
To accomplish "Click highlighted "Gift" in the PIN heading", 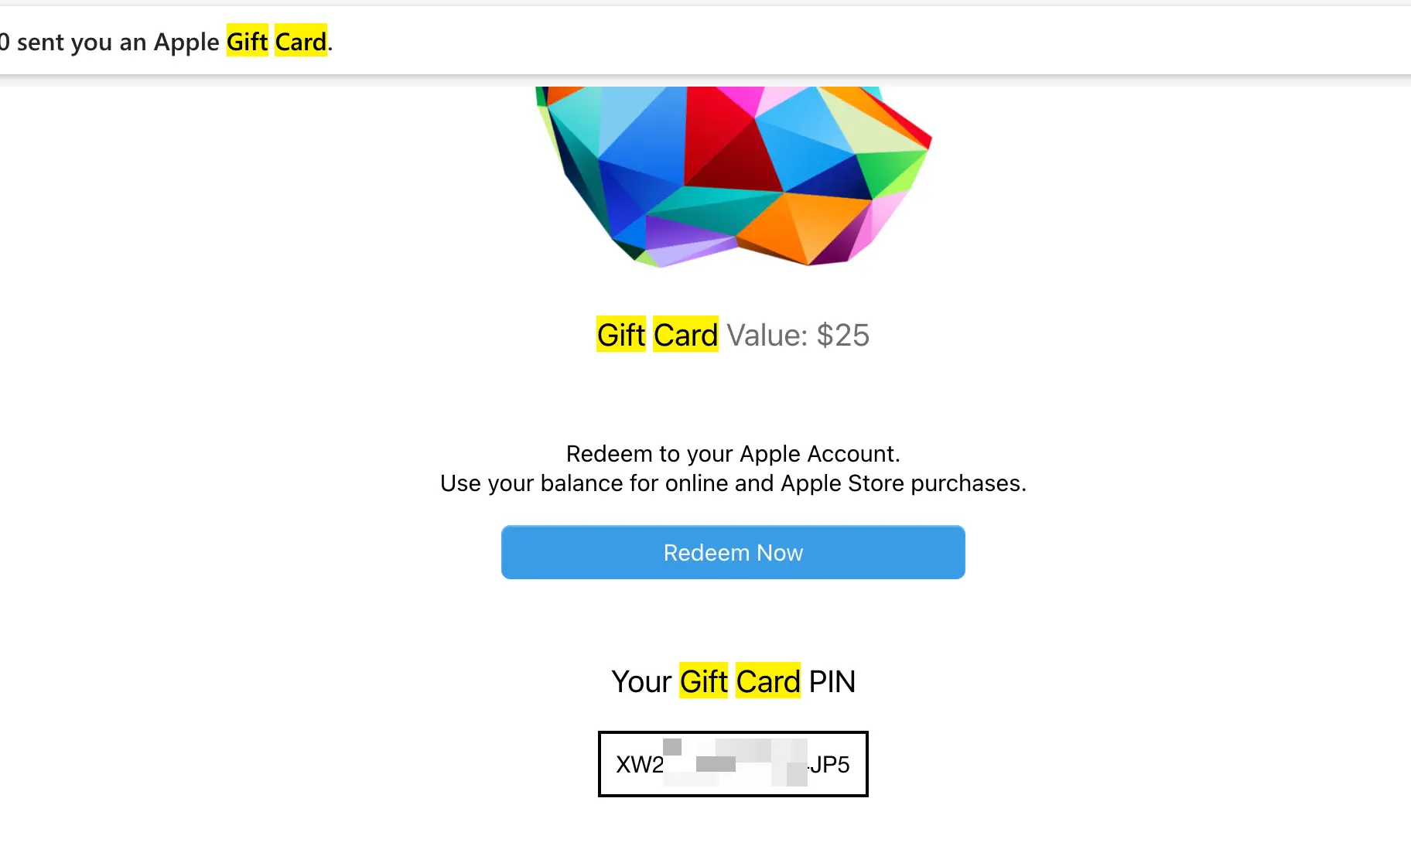I will point(703,681).
